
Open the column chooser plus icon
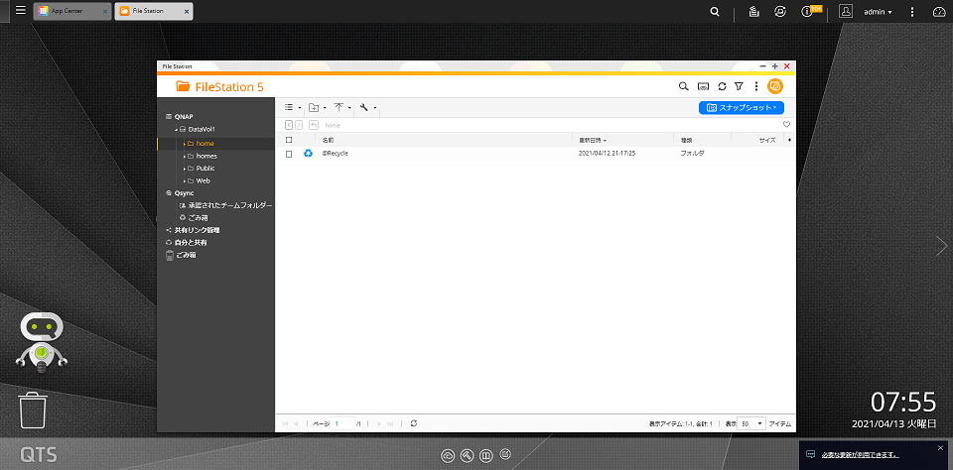click(x=789, y=140)
